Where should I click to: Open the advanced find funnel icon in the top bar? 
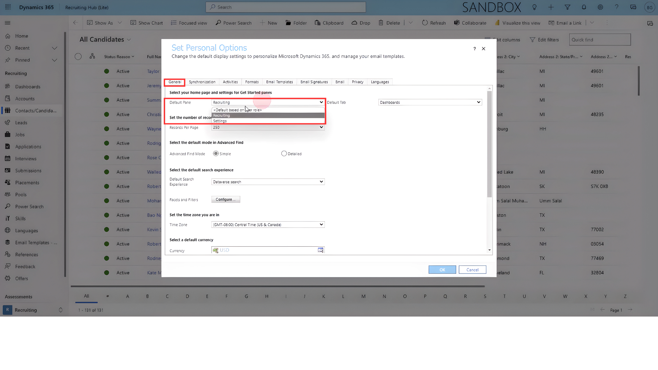(x=567, y=7)
